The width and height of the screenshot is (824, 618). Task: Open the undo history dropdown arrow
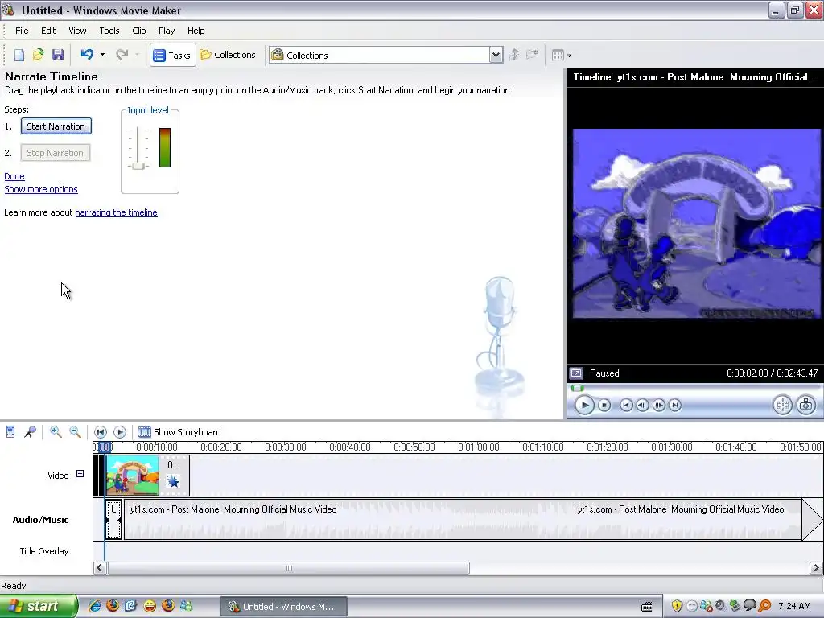pos(102,55)
